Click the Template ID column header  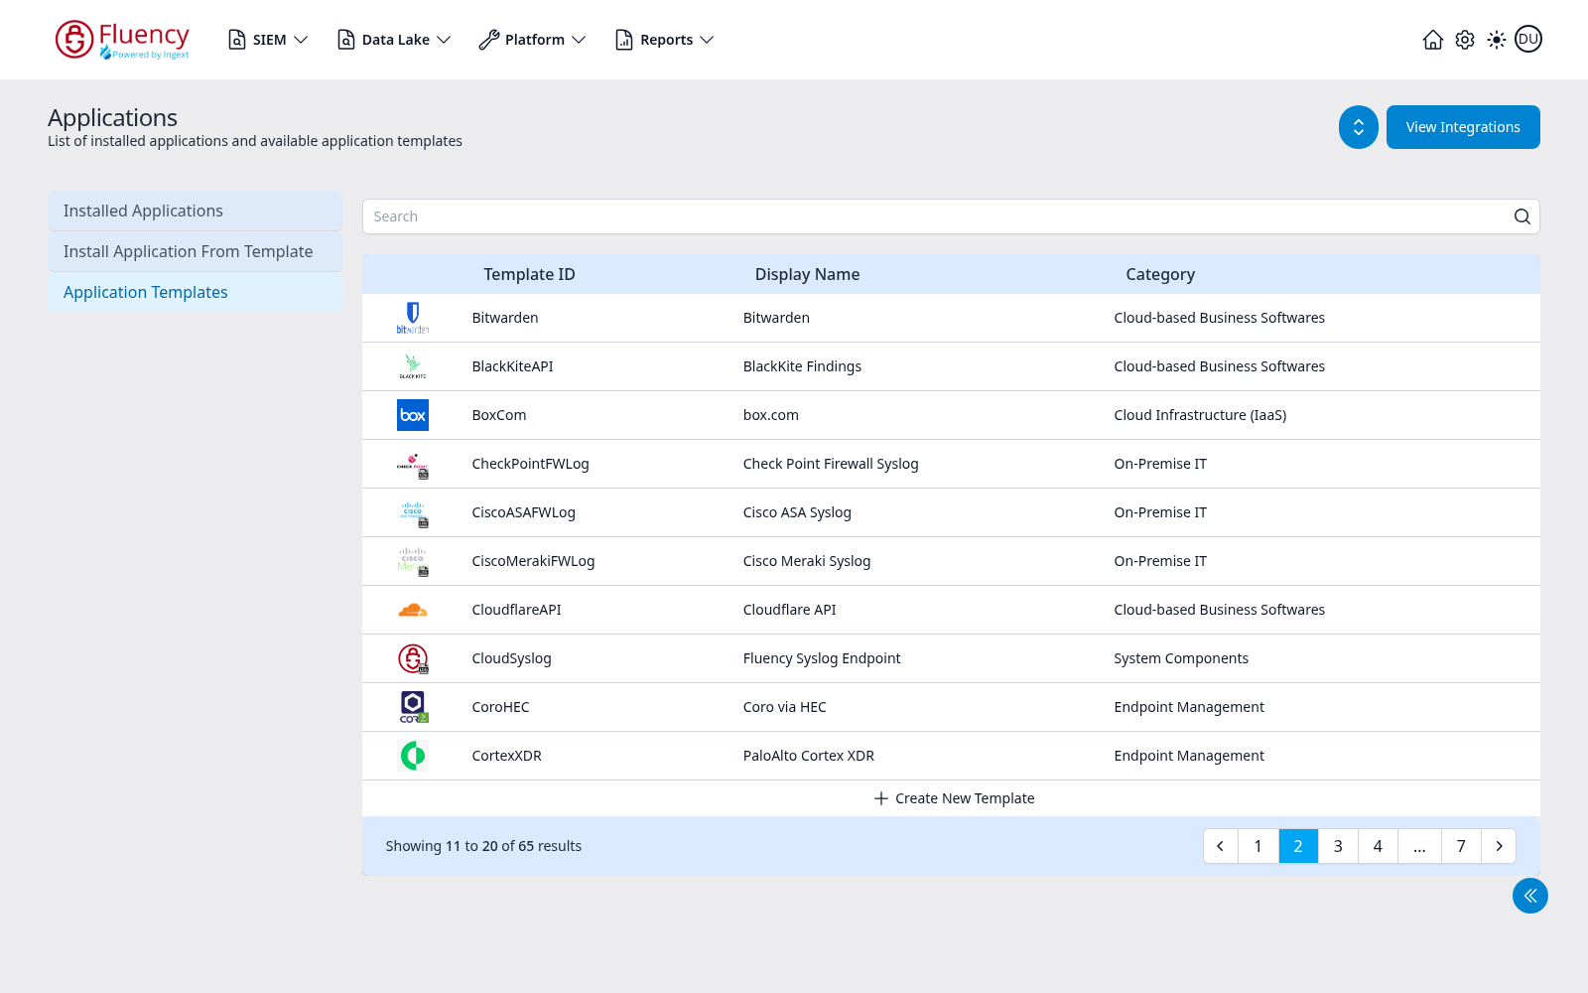pos(529,274)
